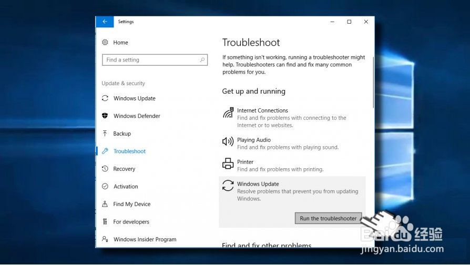Select Printer troubleshooter entry

245,162
